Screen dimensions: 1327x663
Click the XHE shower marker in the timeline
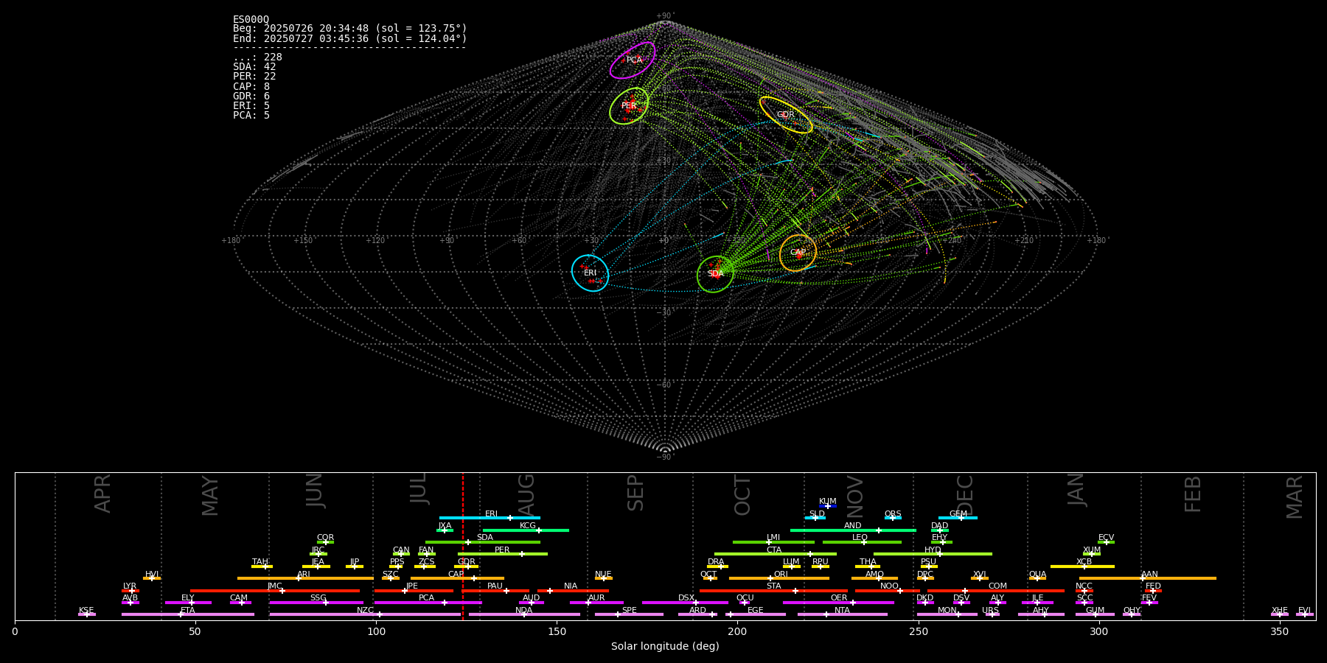point(1280,614)
